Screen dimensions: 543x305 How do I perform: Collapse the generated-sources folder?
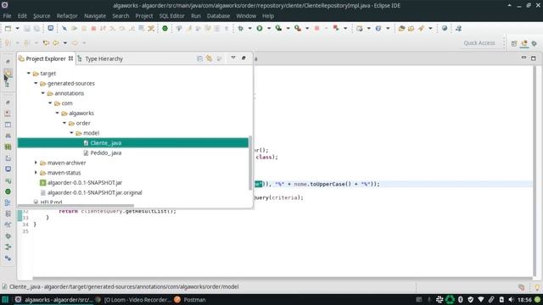tap(36, 83)
